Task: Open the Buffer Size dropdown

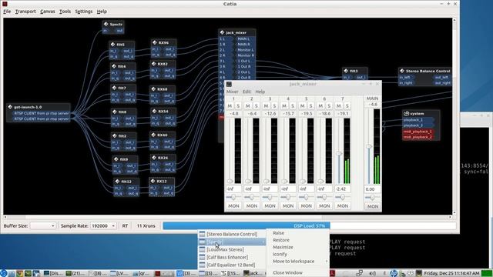Action: pos(43,225)
